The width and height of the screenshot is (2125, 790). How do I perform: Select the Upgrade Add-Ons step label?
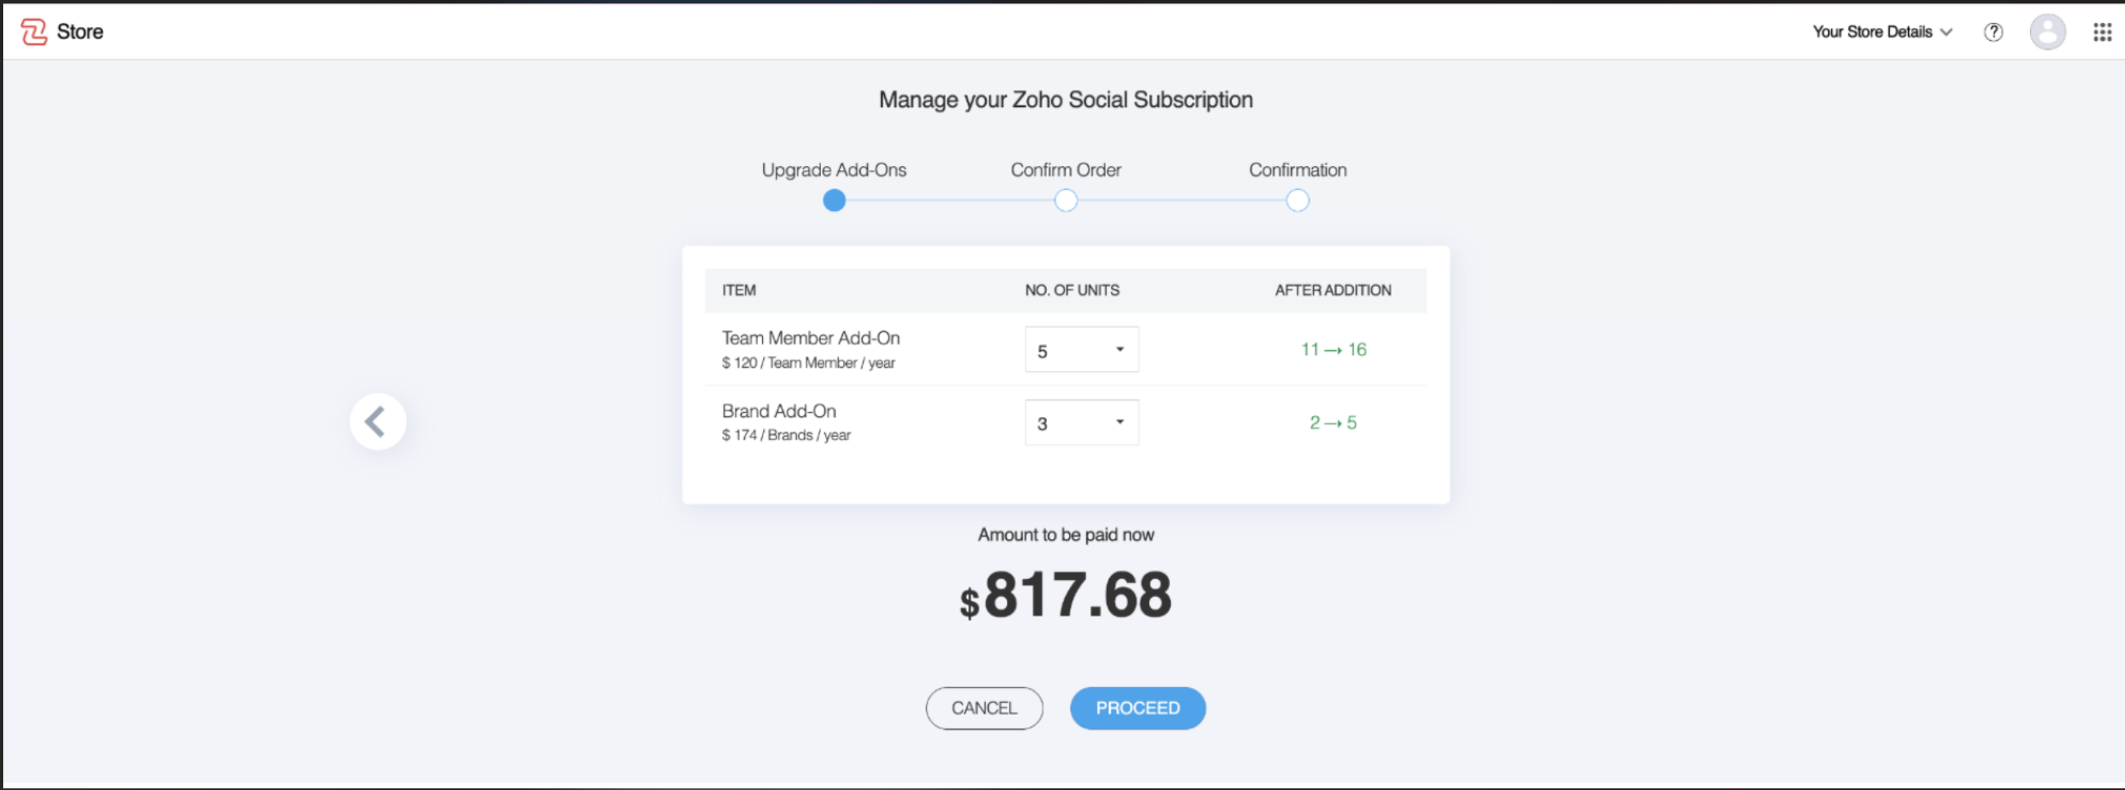tap(833, 170)
